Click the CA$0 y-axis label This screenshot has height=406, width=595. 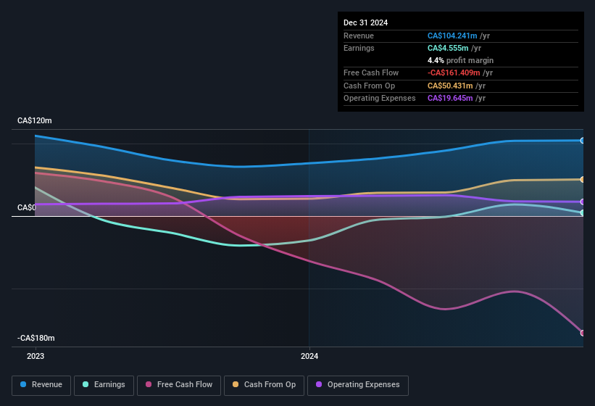click(27, 207)
